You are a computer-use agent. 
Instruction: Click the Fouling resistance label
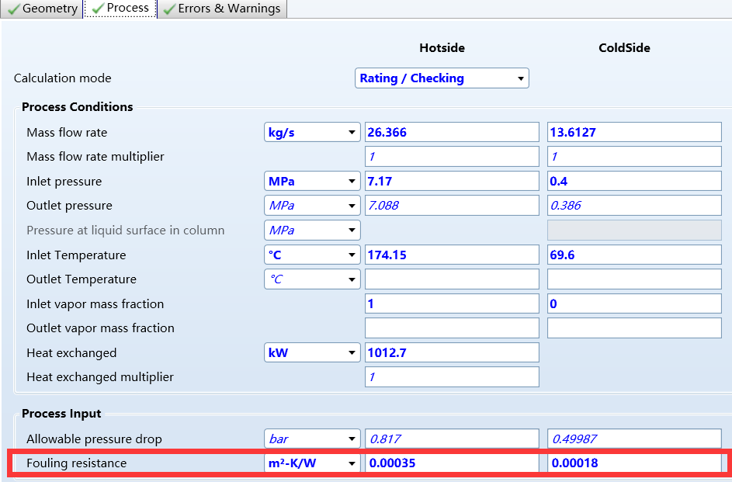point(77,463)
